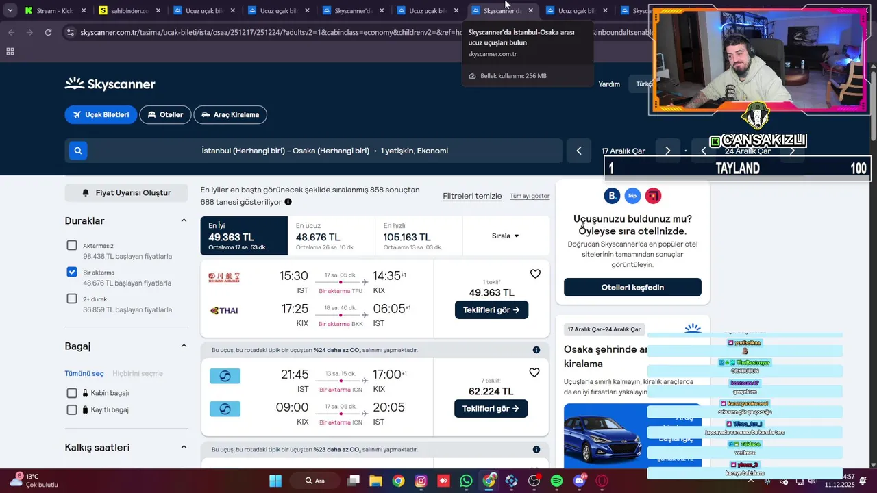Image resolution: width=877 pixels, height=493 pixels.
Task: Collapse the Kalkış saatleri section
Action: (x=184, y=447)
